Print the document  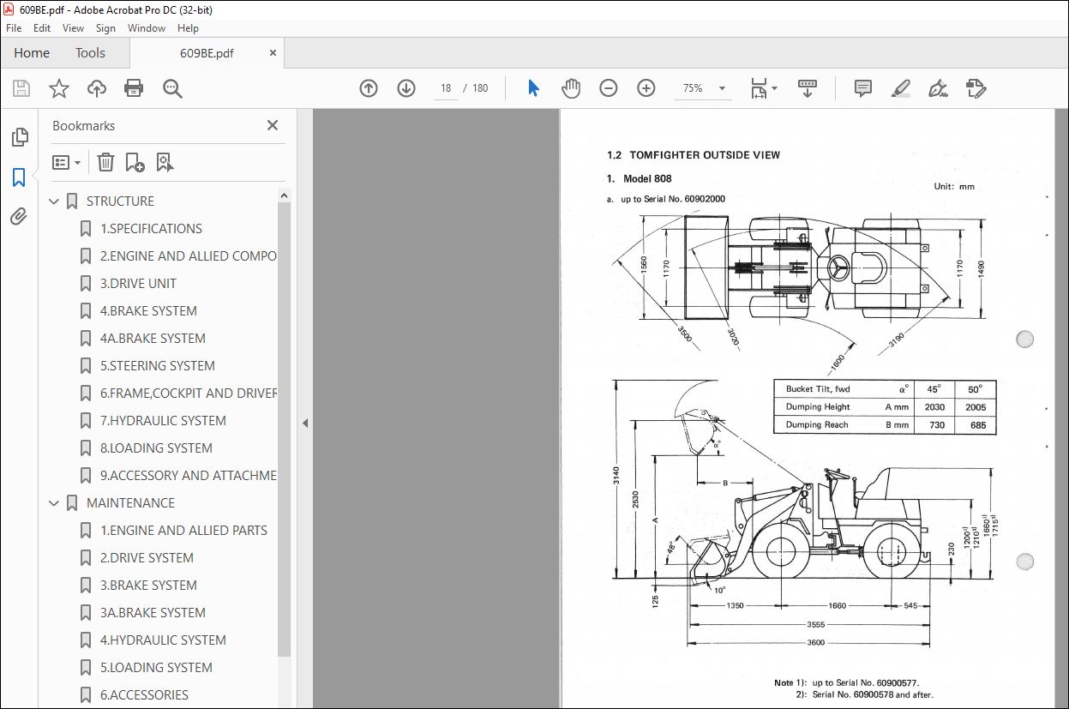(x=134, y=88)
